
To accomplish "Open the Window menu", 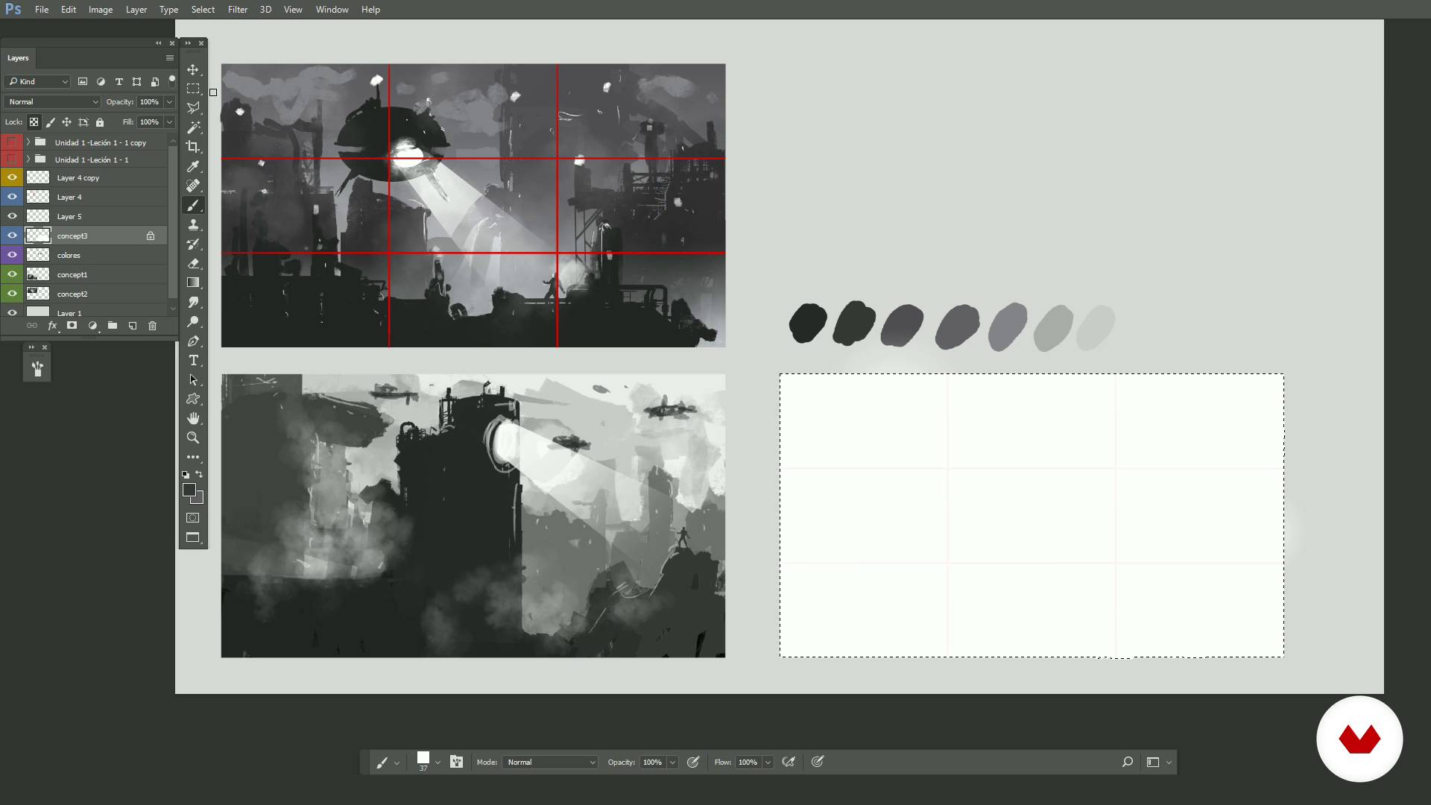I will 332,10.
